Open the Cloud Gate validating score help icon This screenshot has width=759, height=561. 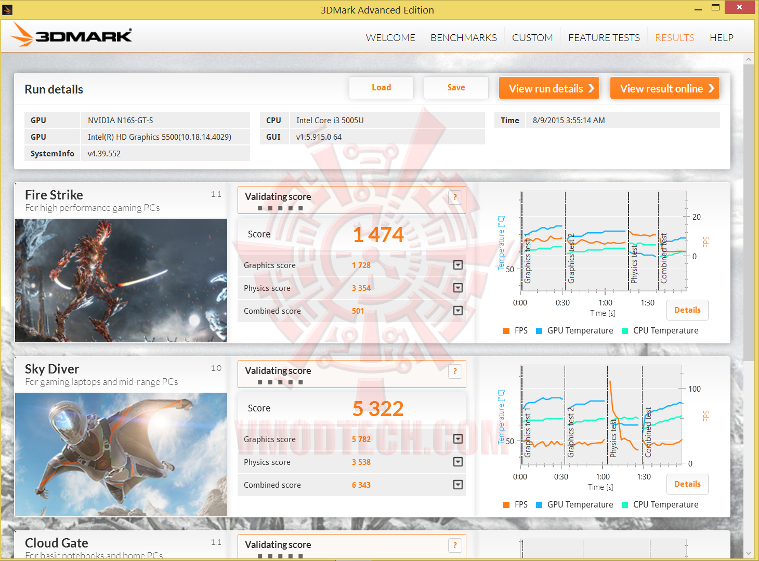coord(455,545)
